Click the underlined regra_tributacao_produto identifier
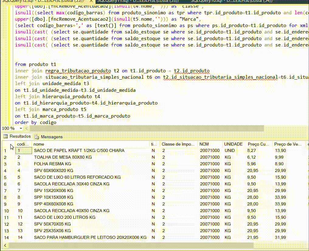309x251 pixels. [78, 71]
